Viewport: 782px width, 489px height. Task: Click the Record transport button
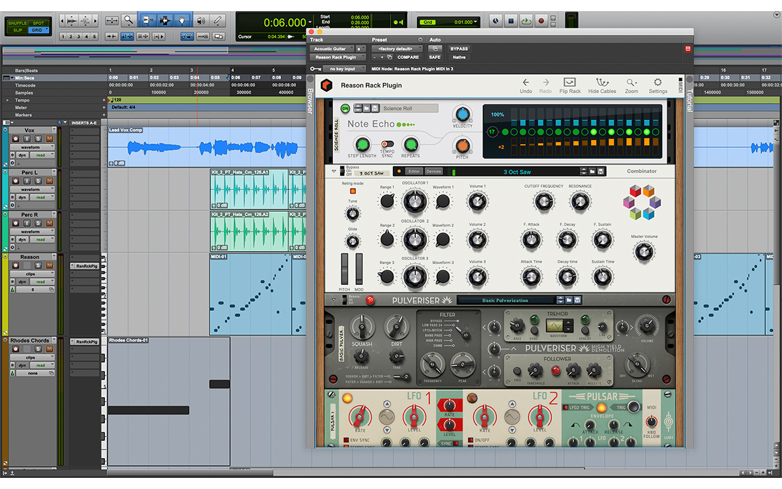click(541, 21)
